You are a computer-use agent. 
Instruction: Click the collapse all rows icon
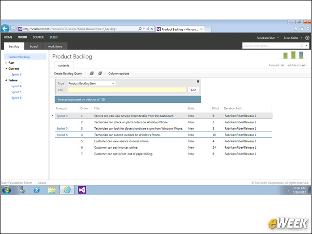pos(100,74)
